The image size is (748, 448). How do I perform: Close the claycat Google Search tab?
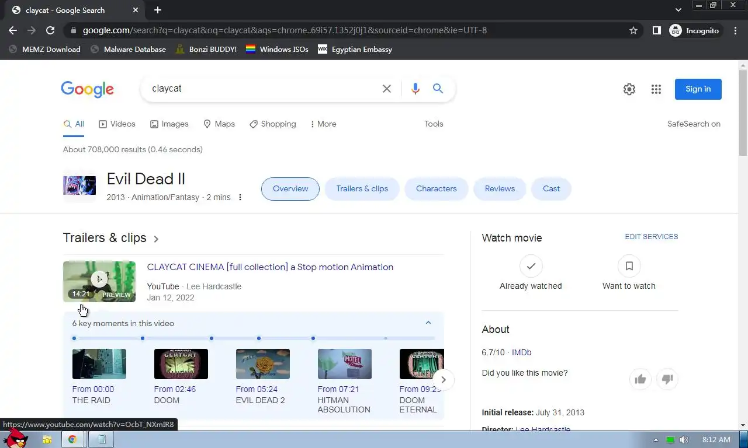coord(136,10)
